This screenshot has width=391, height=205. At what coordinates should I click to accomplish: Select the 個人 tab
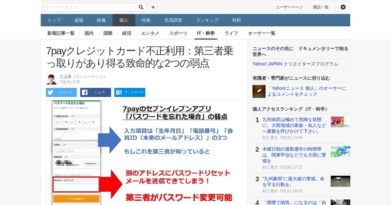(124, 20)
